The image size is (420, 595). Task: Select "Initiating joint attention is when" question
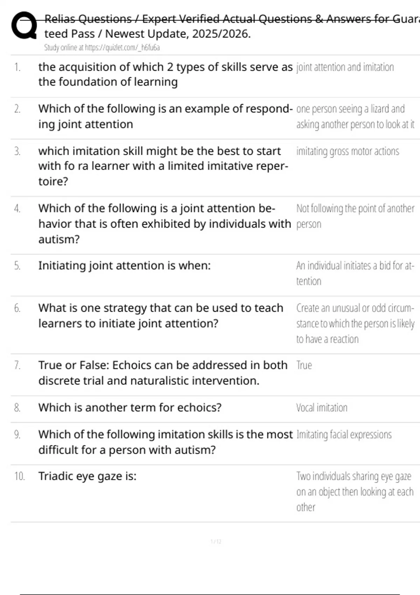tap(125, 266)
